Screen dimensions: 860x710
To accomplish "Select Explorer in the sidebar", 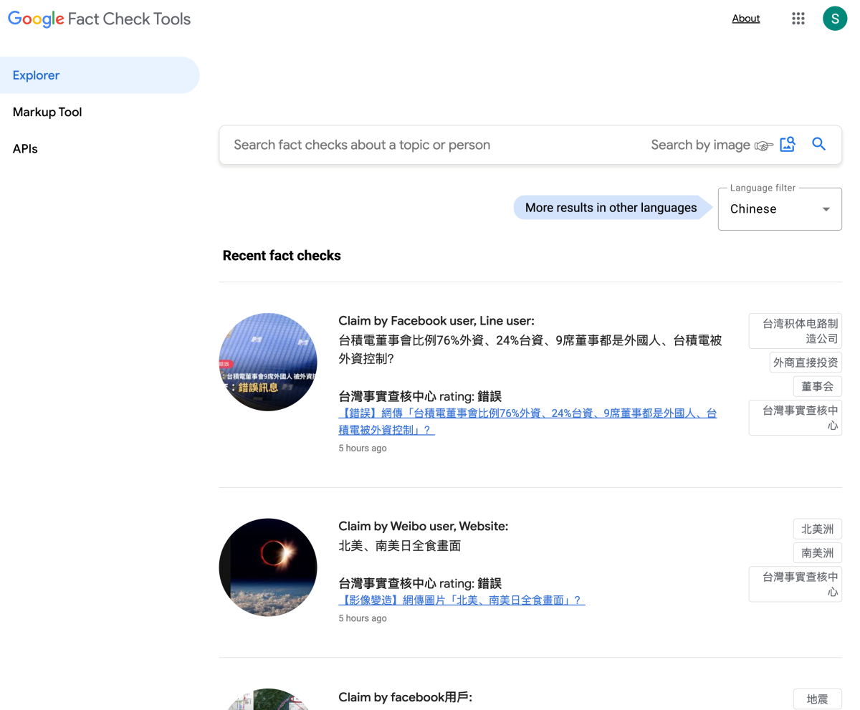I will tap(36, 75).
